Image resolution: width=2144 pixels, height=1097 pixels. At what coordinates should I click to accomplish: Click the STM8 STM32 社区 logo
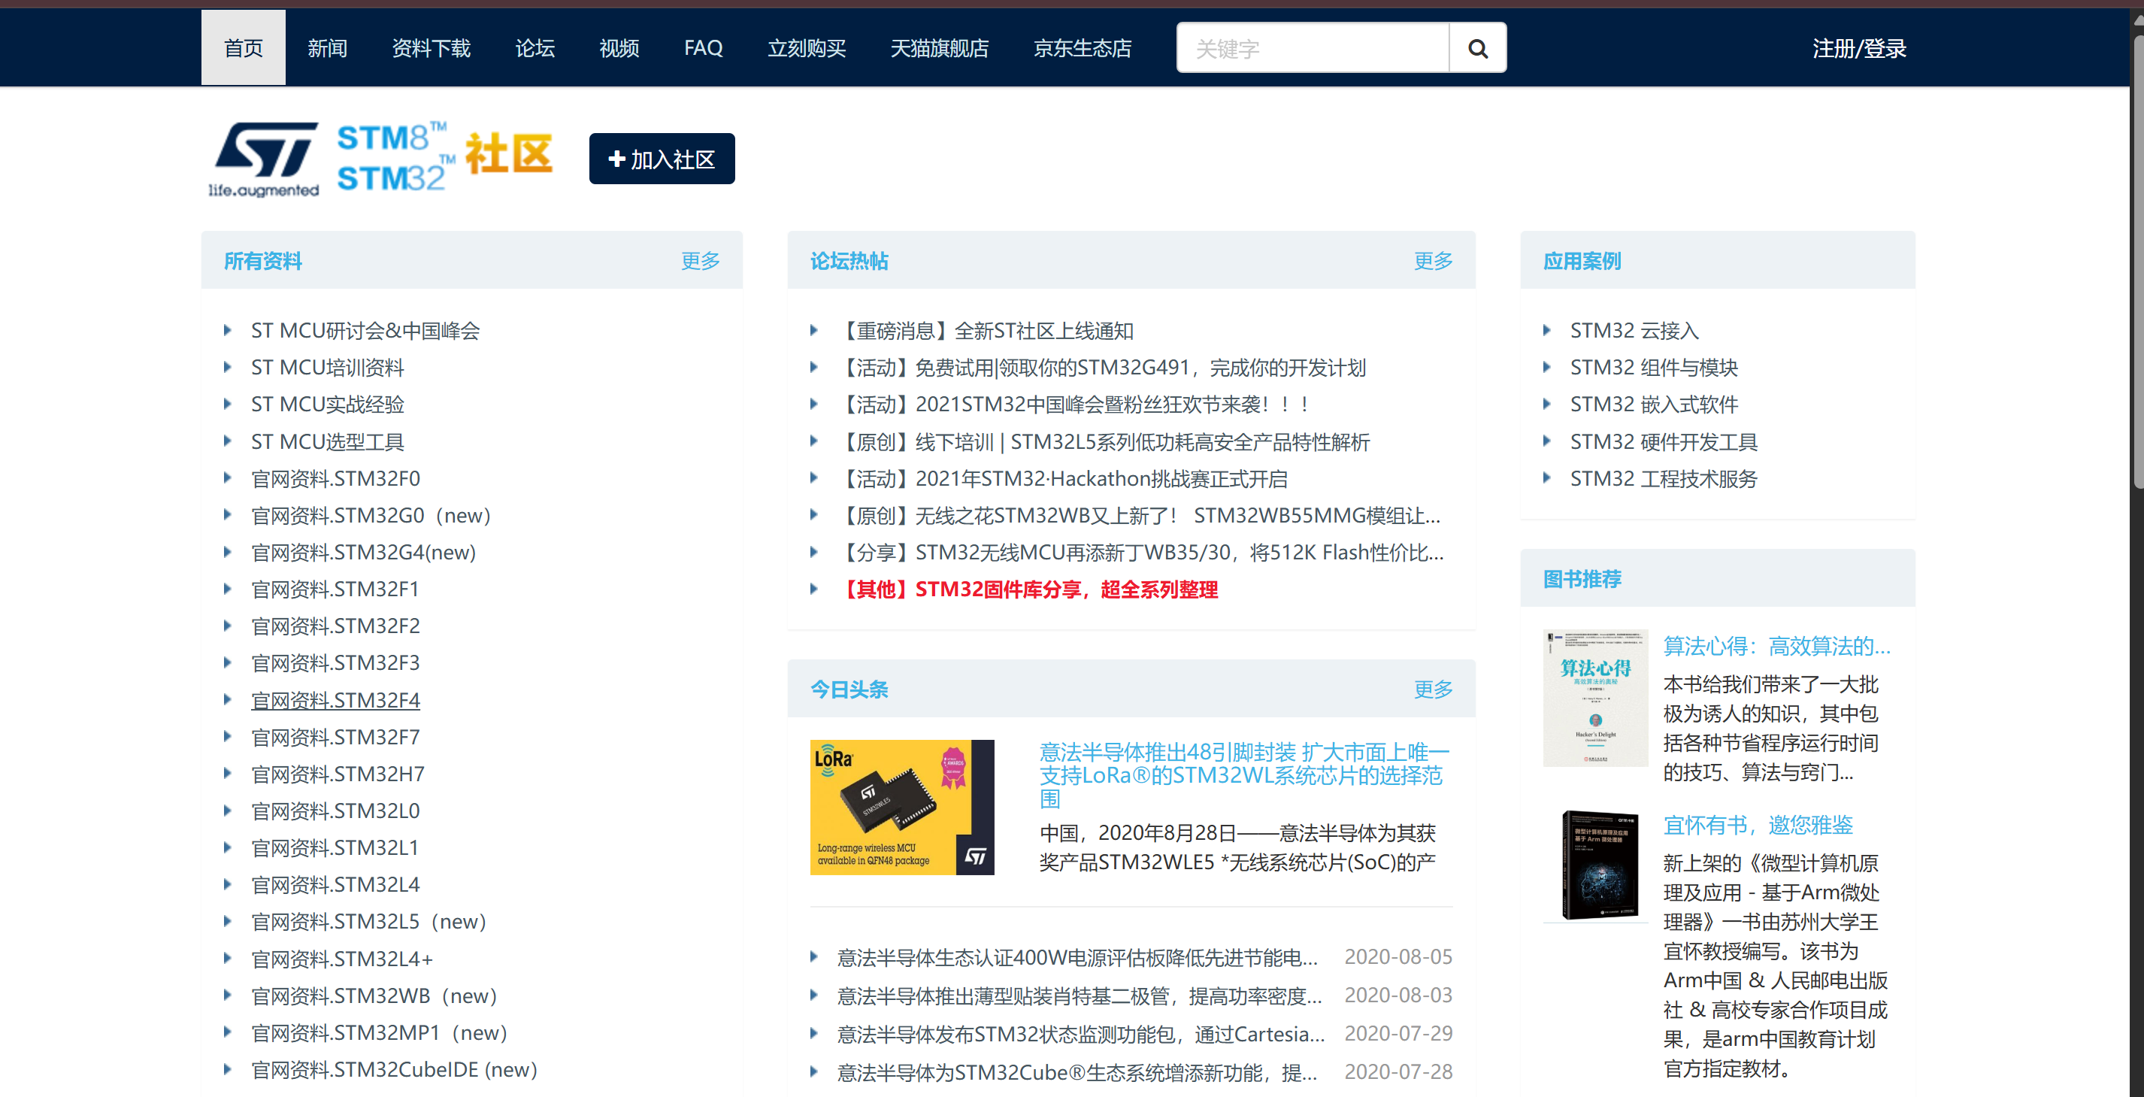click(x=444, y=156)
